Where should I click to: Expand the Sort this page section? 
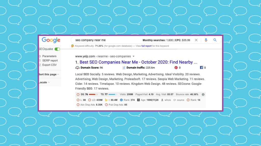pos(49,75)
